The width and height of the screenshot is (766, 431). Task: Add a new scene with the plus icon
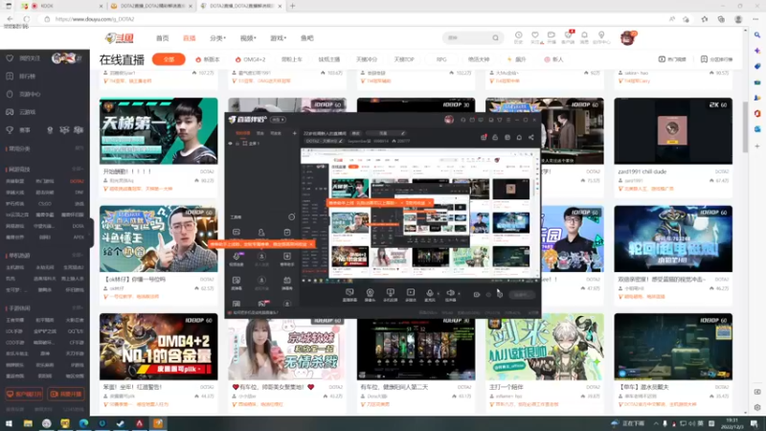(294, 133)
